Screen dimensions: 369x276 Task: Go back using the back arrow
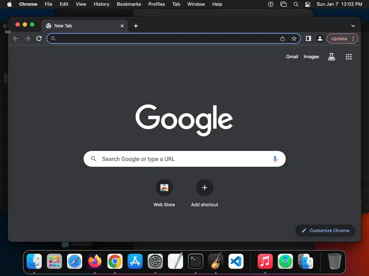(x=16, y=38)
